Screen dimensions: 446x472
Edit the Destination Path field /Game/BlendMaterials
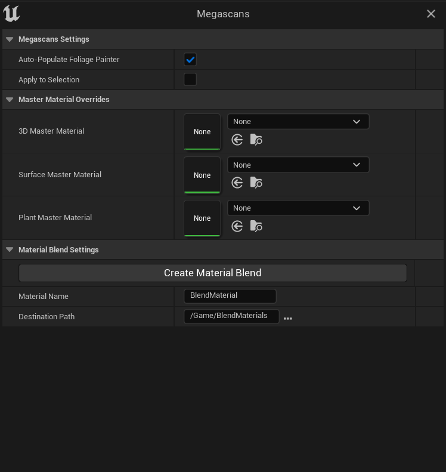(x=231, y=316)
